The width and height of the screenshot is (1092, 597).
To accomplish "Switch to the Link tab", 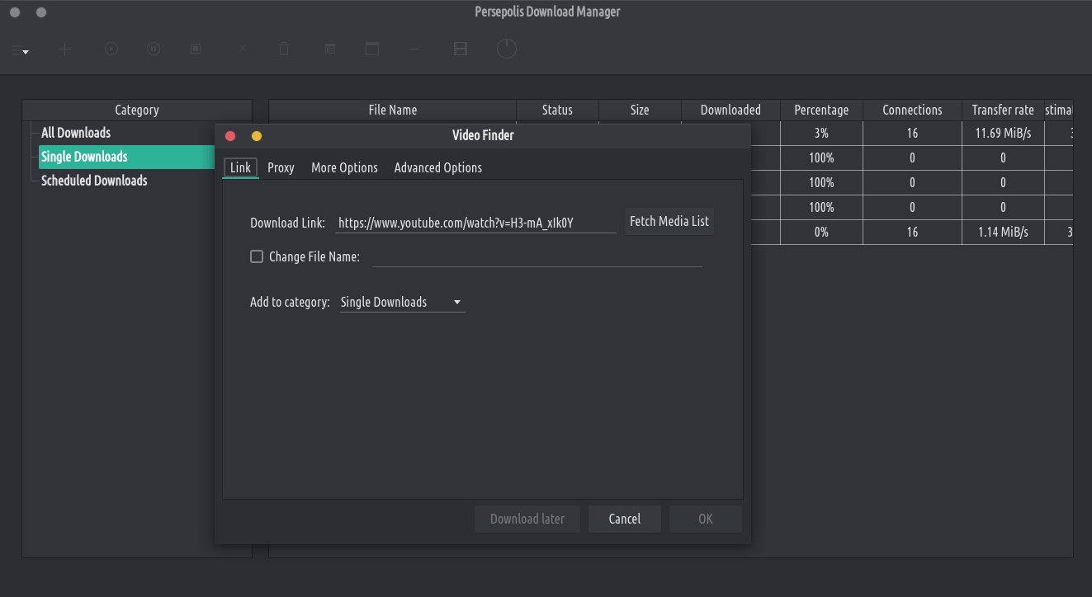I will [240, 167].
